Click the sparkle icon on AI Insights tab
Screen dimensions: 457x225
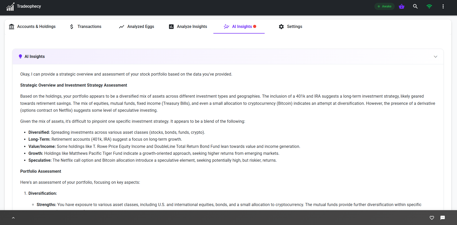226,26
